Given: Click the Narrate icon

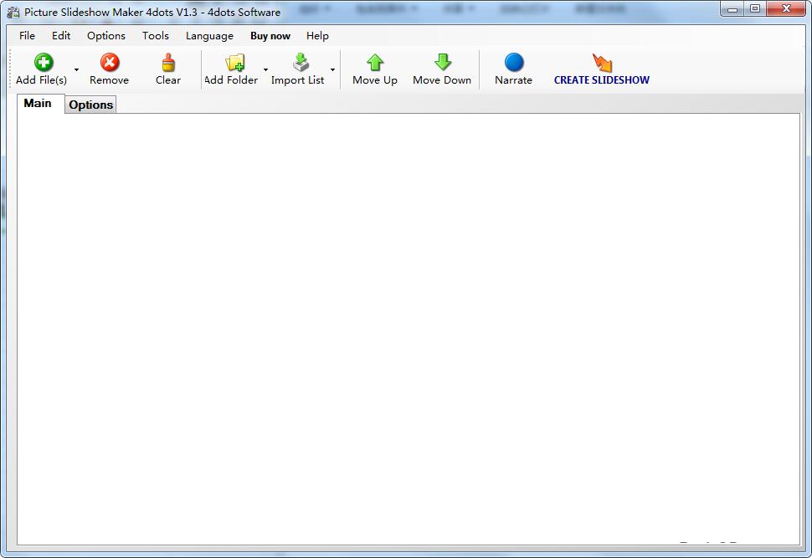Looking at the screenshot, I should [513, 61].
